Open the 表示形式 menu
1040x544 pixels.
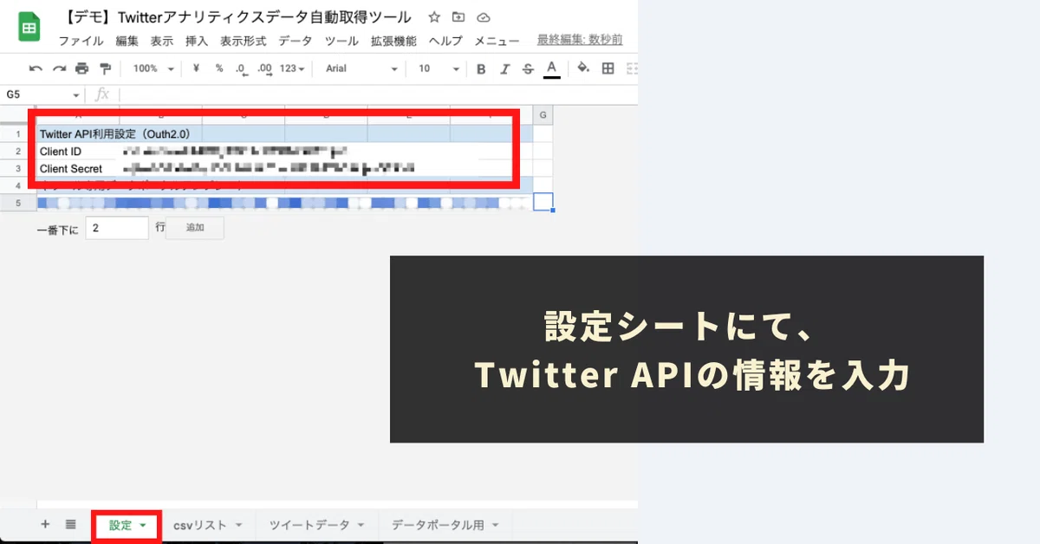243,41
